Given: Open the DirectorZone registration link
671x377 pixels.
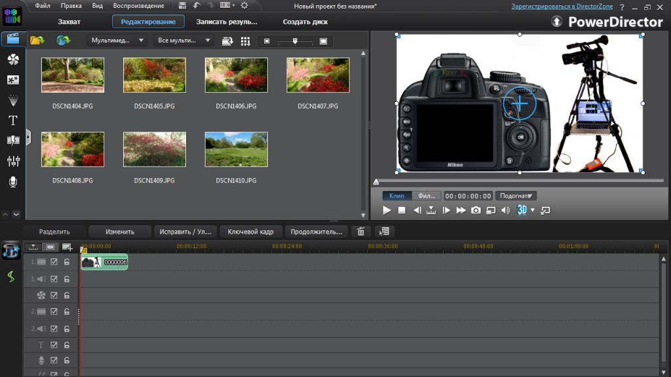Looking at the screenshot, I should click(x=562, y=7).
